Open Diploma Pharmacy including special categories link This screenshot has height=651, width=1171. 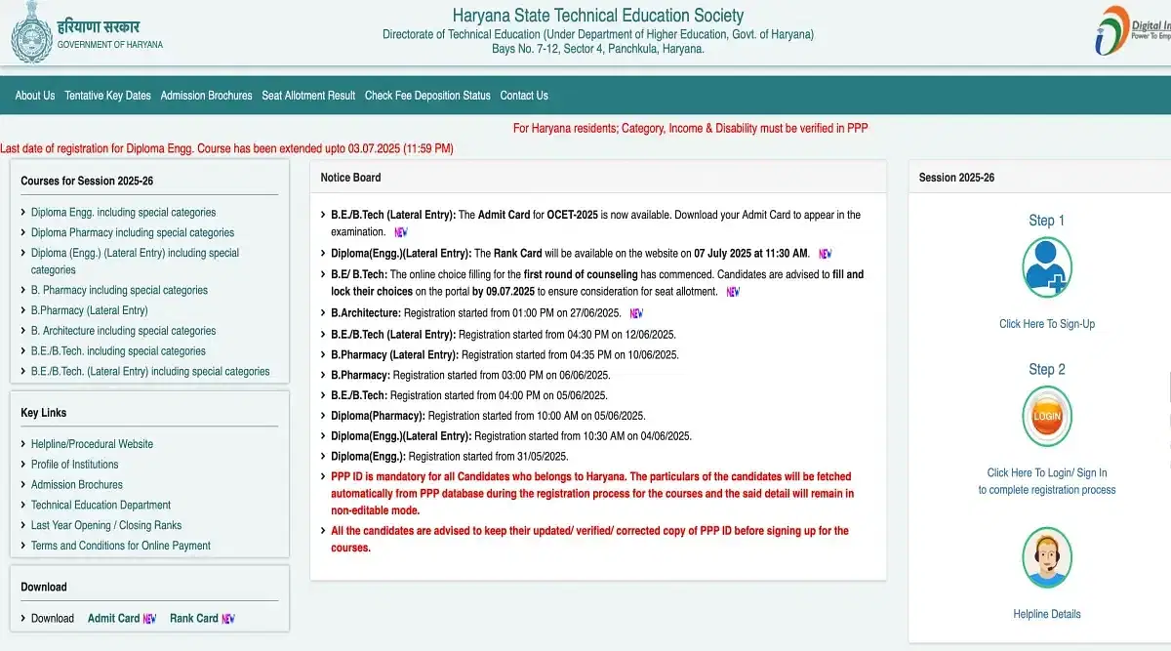[133, 232]
